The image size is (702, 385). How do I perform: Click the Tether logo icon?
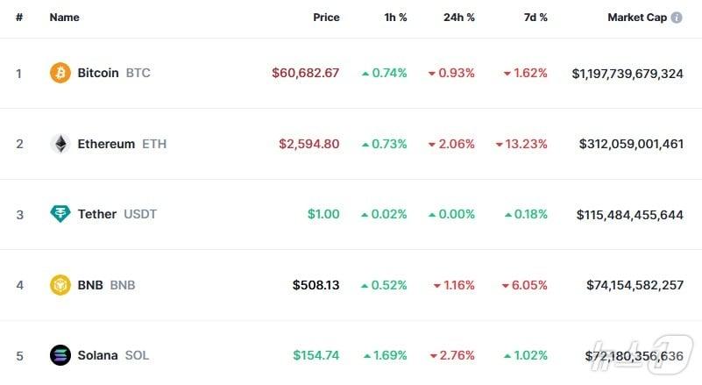click(x=60, y=214)
